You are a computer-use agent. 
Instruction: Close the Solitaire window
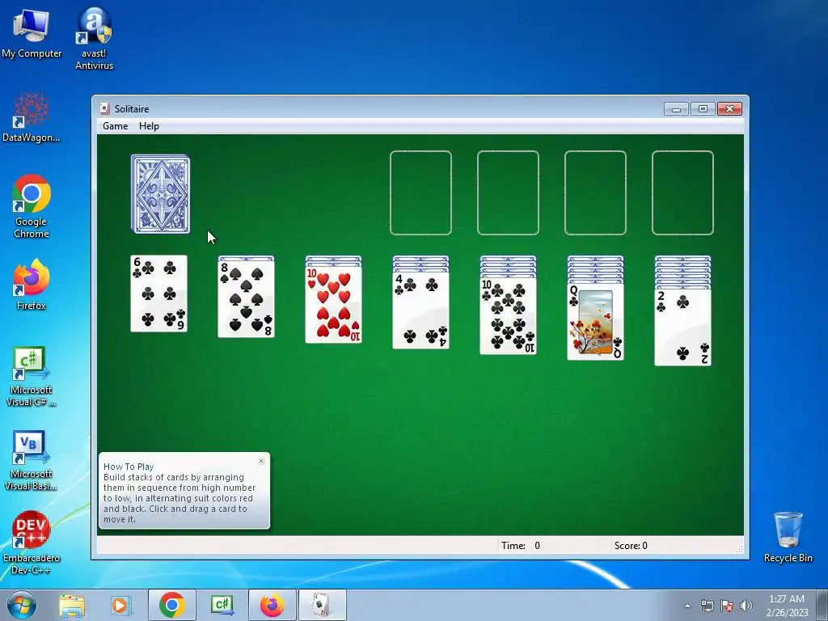(729, 109)
